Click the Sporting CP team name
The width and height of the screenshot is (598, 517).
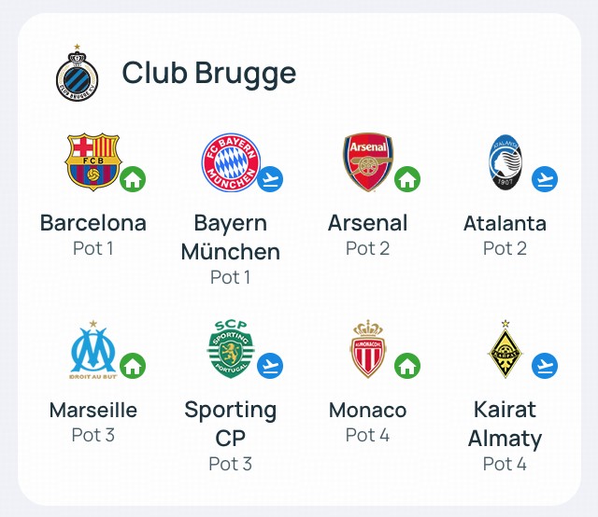[231, 424]
